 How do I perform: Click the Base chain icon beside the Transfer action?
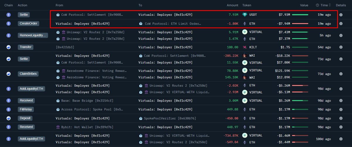pyautogui.click(x=9, y=47)
